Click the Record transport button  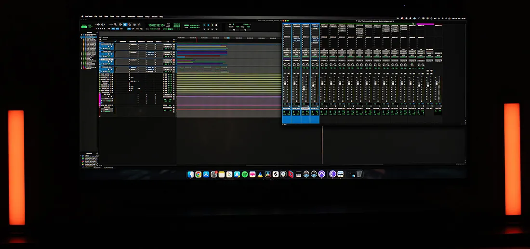pyautogui.click(x=216, y=25)
